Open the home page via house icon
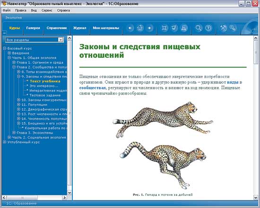This screenshot has height=208, width=260. 140,28
